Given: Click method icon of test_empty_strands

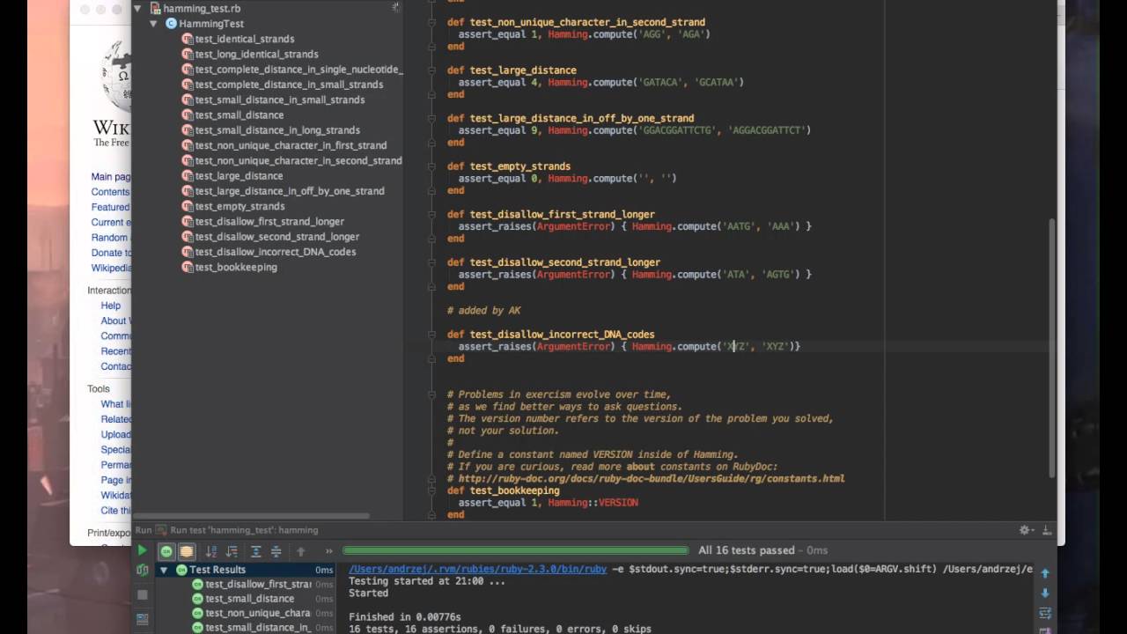Looking at the screenshot, I should (x=187, y=206).
